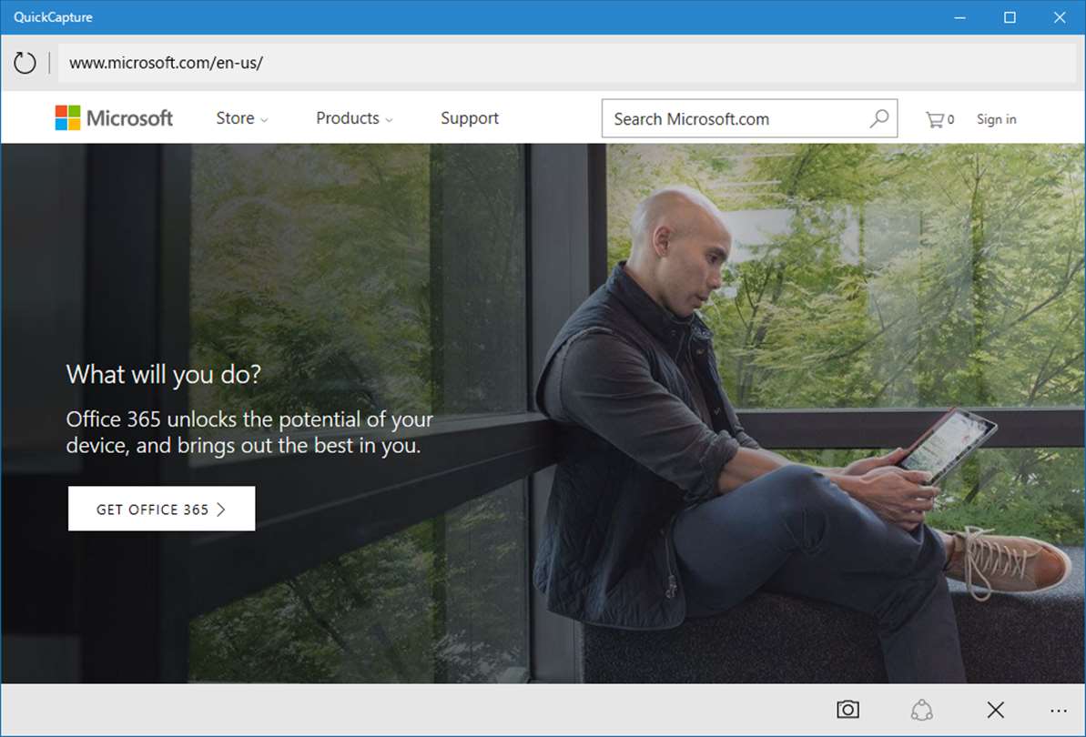Expand the Products dropdown menu

coord(355,118)
